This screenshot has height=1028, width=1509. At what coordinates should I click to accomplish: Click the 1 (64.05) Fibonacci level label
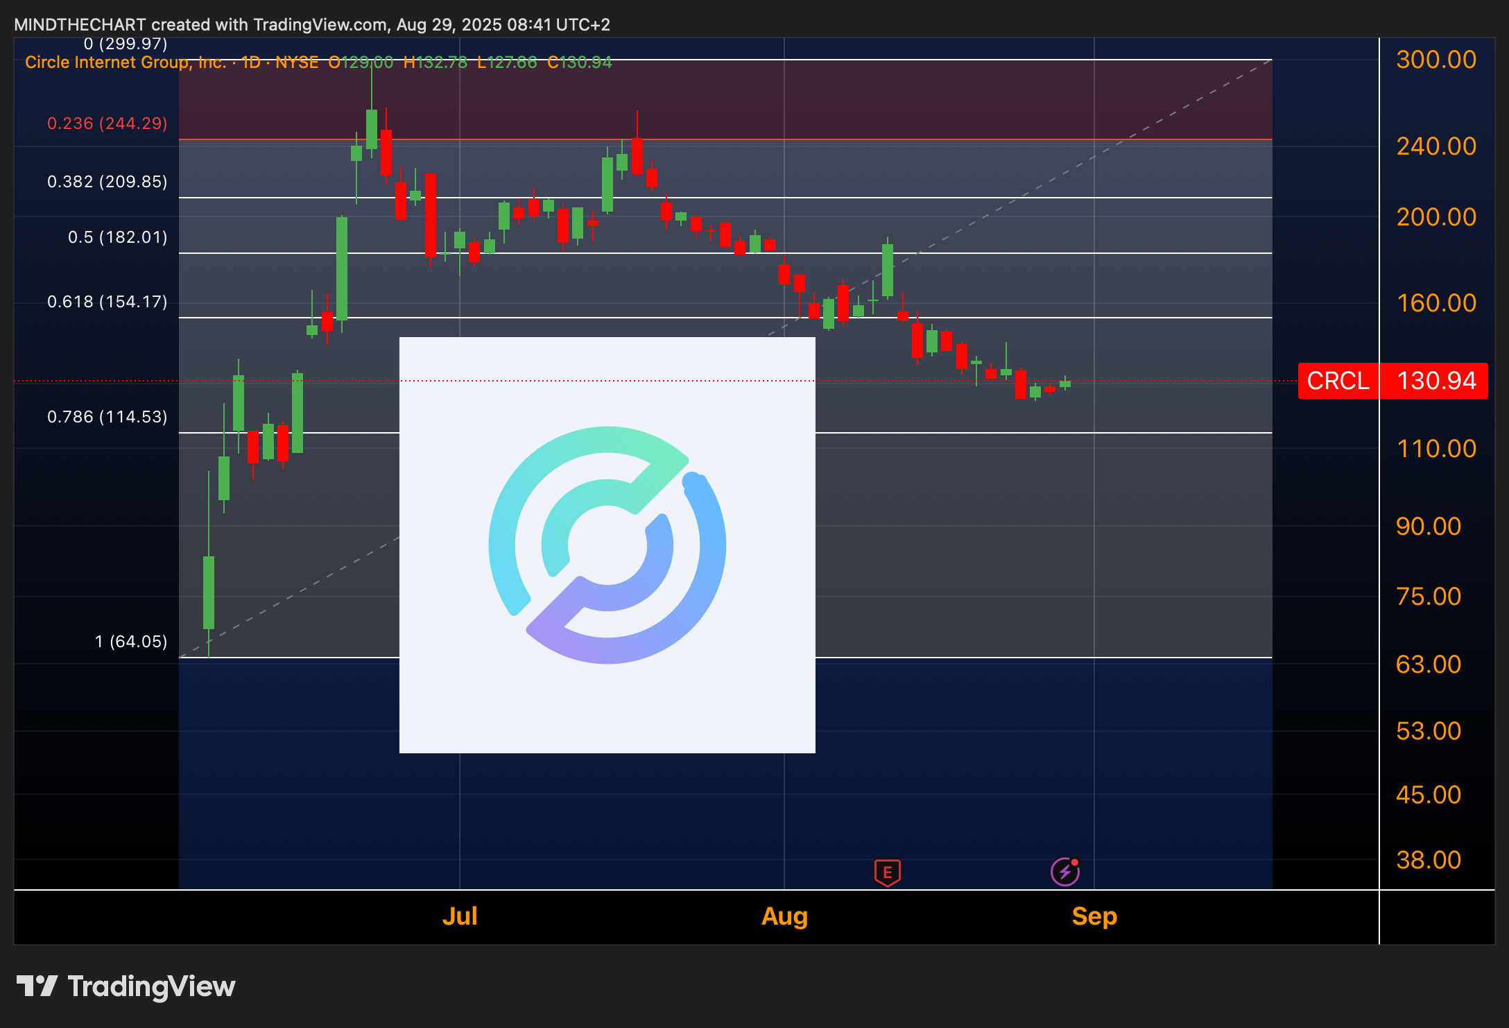(130, 642)
